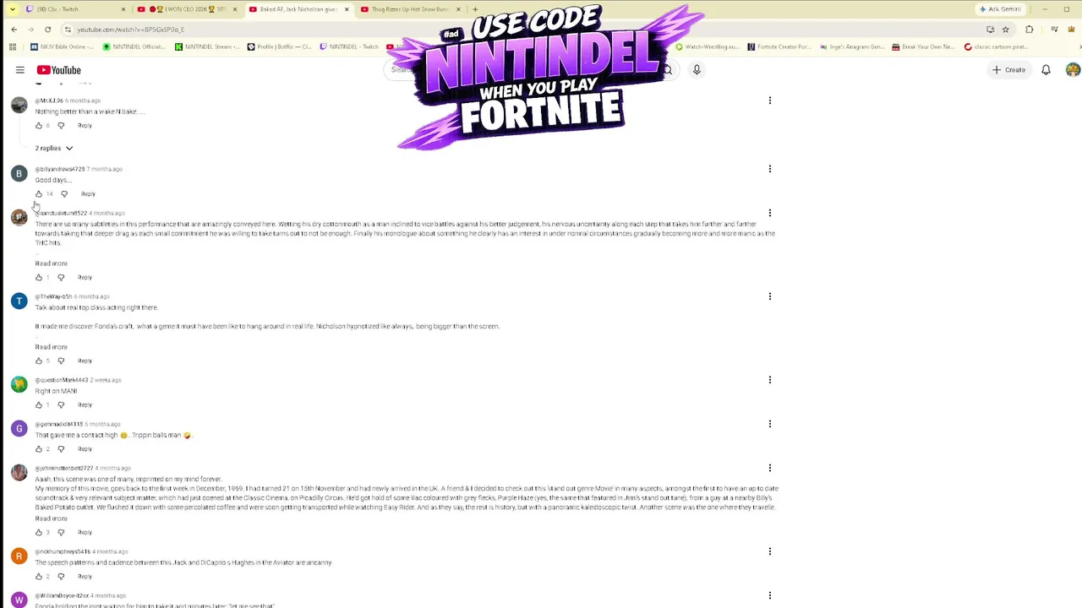Open the Chrome tab search dropdown arrow
This screenshot has width=1082, height=608.
12,9
